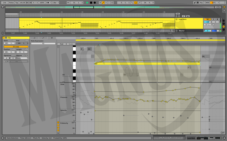
Task: Click the MIDI Arrangement Overdub plus icon
Action: click(x=100, y=3)
